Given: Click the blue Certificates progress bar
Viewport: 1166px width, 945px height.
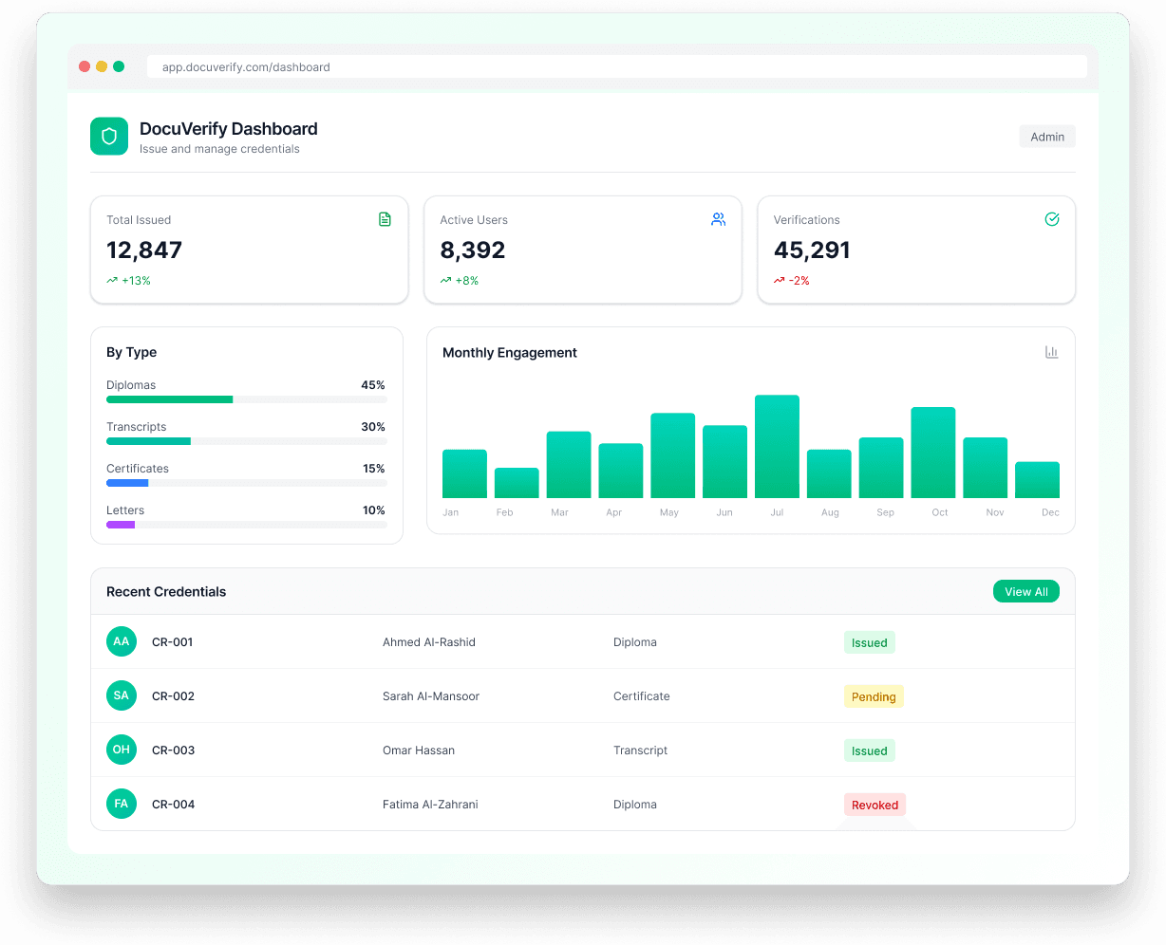Looking at the screenshot, I should (127, 483).
